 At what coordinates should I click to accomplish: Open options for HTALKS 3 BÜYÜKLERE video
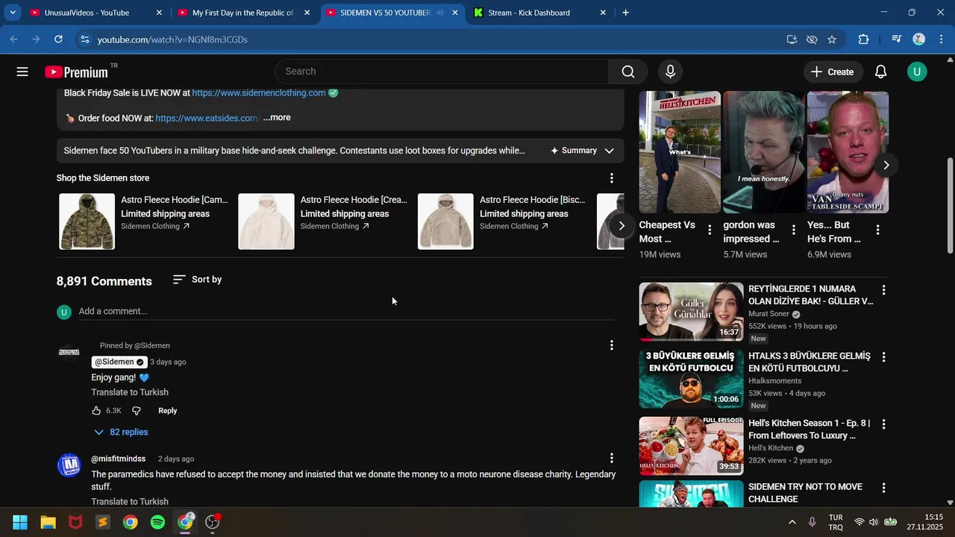coord(884,357)
